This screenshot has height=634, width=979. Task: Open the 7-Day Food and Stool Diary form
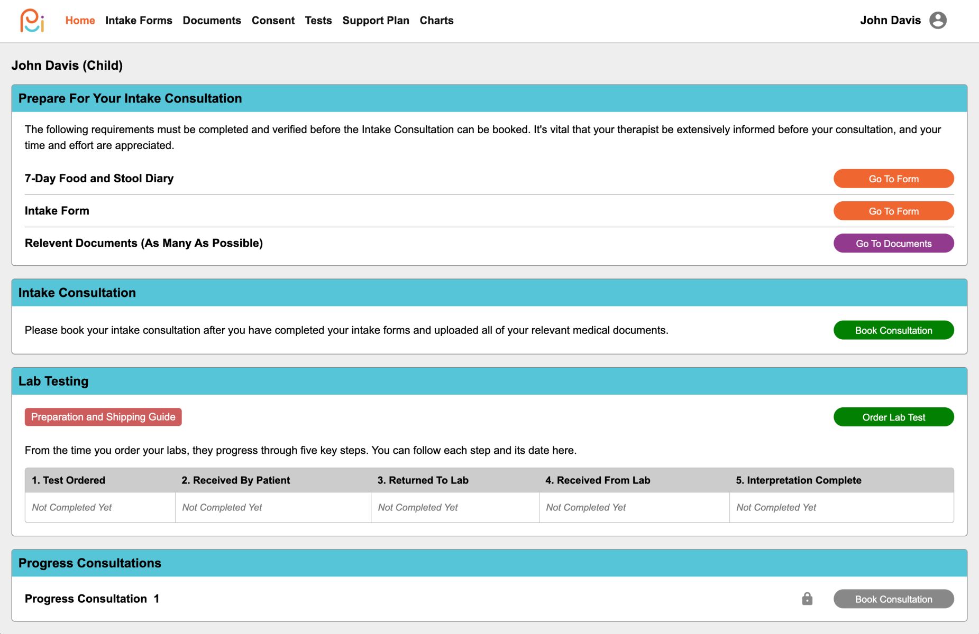point(893,179)
